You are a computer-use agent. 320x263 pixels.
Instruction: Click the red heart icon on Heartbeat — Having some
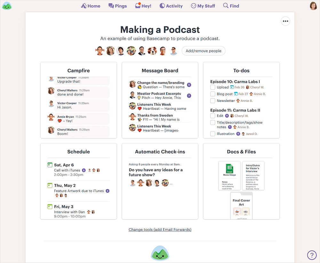140,109
